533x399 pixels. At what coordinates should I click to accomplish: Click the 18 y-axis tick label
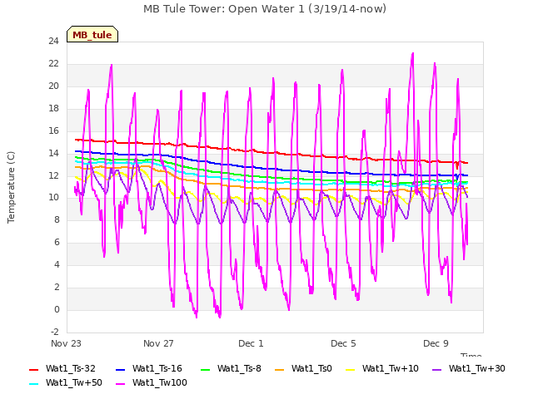[x=53, y=109]
